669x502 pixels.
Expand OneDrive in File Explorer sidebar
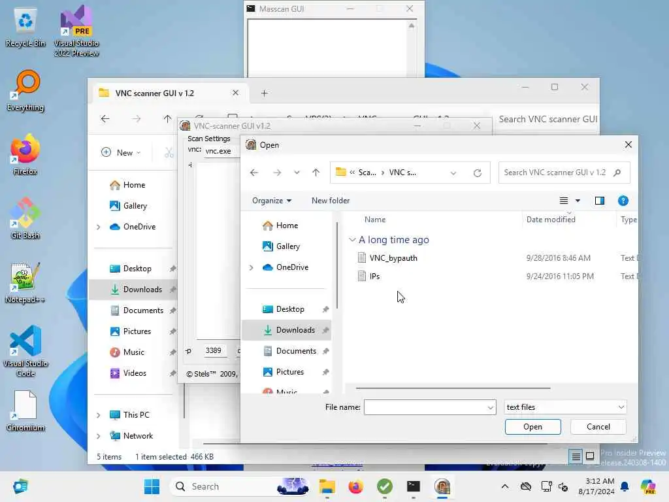[x=98, y=227]
